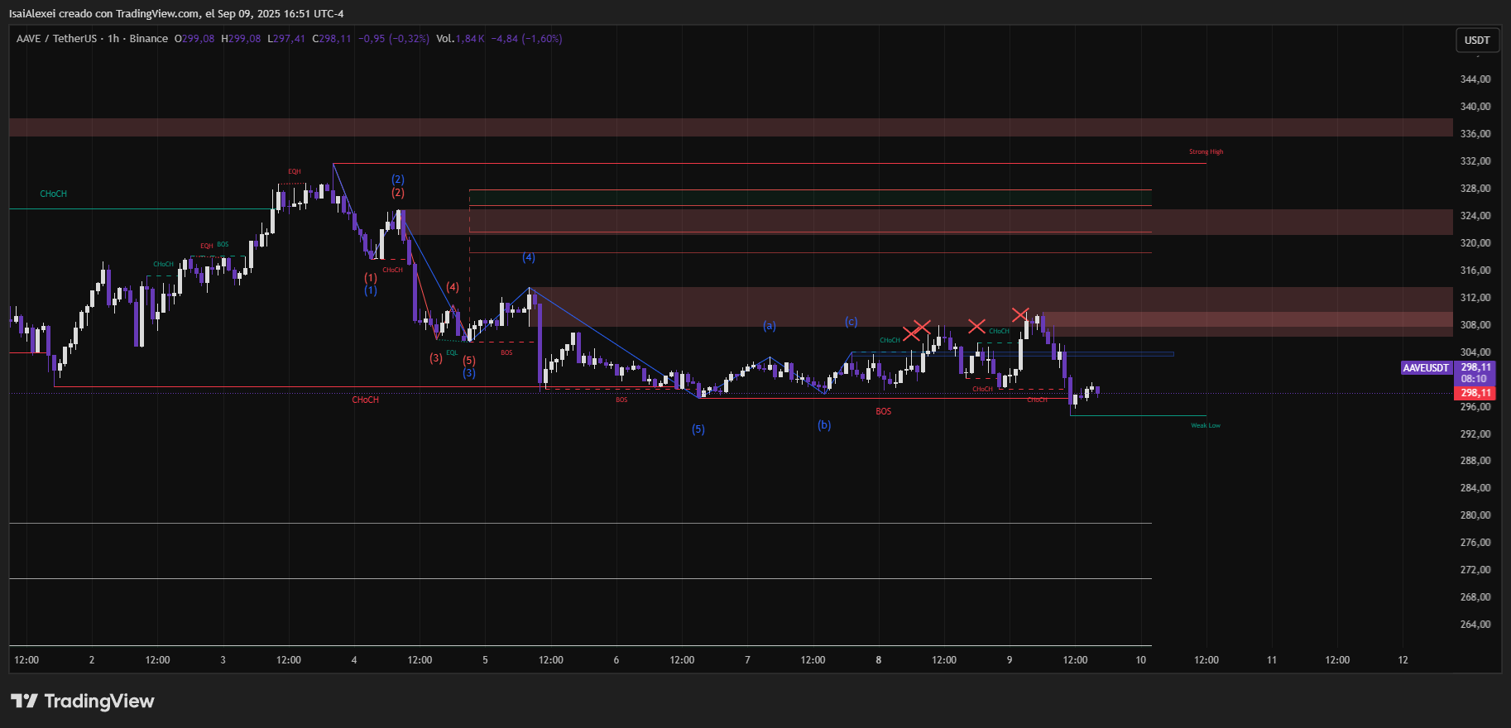This screenshot has height=728, width=1511.
Task: Click the AAVE / TetherUS symbol title
Action: [57, 39]
